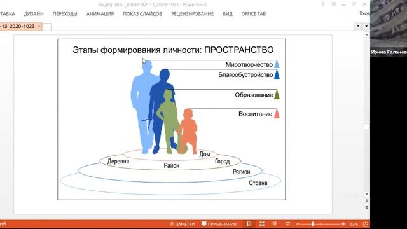Screen dimensions: 407x229
Task: Toggle the ПРИМЕЧАНИЯ comments pane
Action: coord(219,224)
